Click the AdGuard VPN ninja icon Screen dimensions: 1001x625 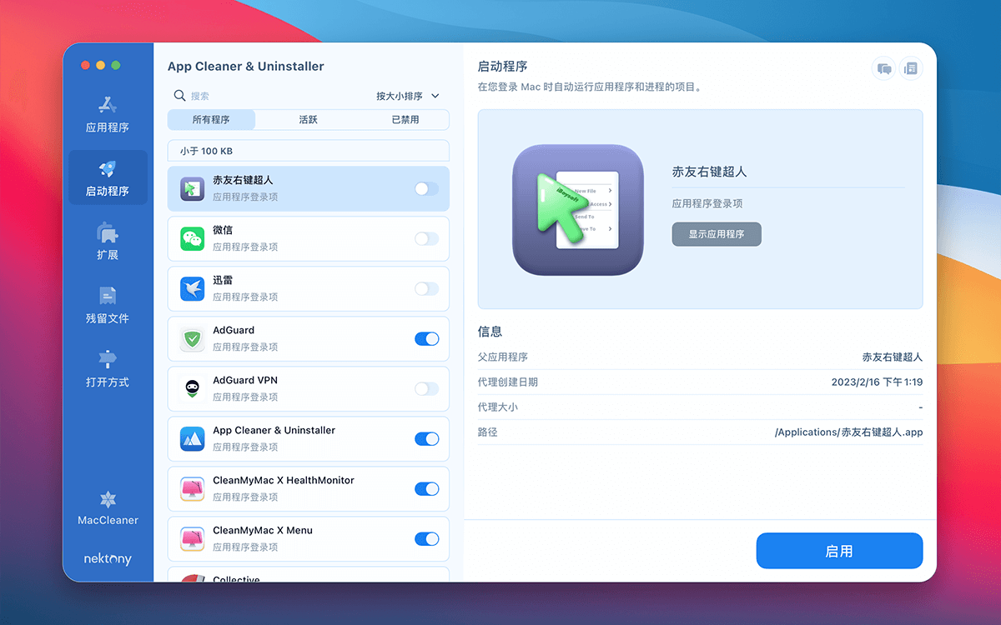tap(193, 389)
